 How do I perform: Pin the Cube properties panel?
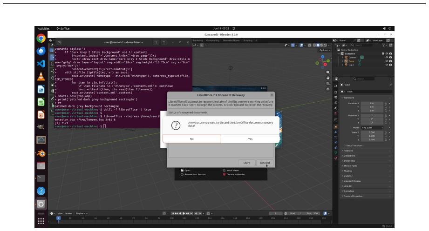click(391, 85)
